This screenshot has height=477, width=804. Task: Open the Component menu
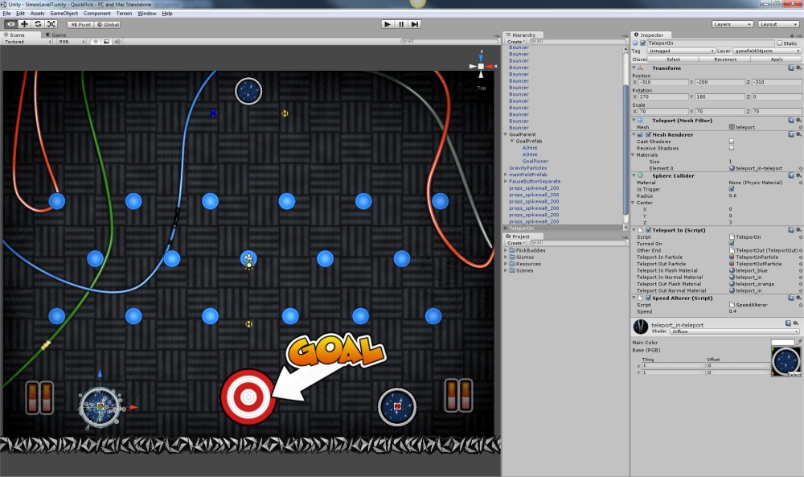tap(97, 14)
